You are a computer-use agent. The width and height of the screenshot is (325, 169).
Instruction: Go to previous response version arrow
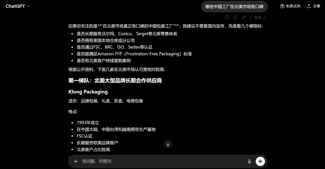click(251, 17)
